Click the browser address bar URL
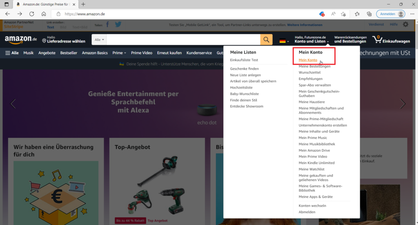Screen dimensions: 418x225 pyautogui.click(x=85, y=14)
